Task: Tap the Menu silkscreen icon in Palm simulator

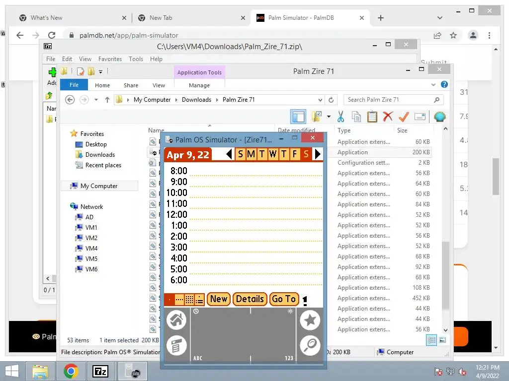Action: pyautogui.click(x=176, y=345)
